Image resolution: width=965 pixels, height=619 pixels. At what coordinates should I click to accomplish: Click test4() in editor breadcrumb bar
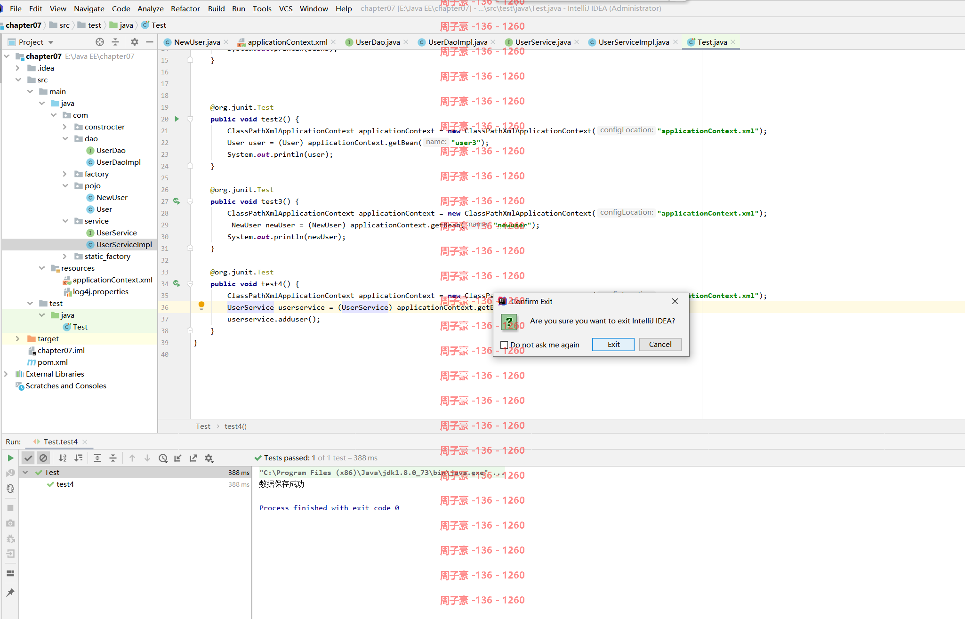(x=235, y=426)
